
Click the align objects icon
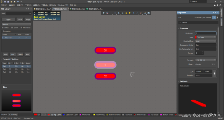(118, 13)
